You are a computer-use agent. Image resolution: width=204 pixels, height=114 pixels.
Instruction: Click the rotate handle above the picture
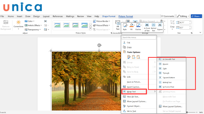pyautogui.click(x=99, y=45)
